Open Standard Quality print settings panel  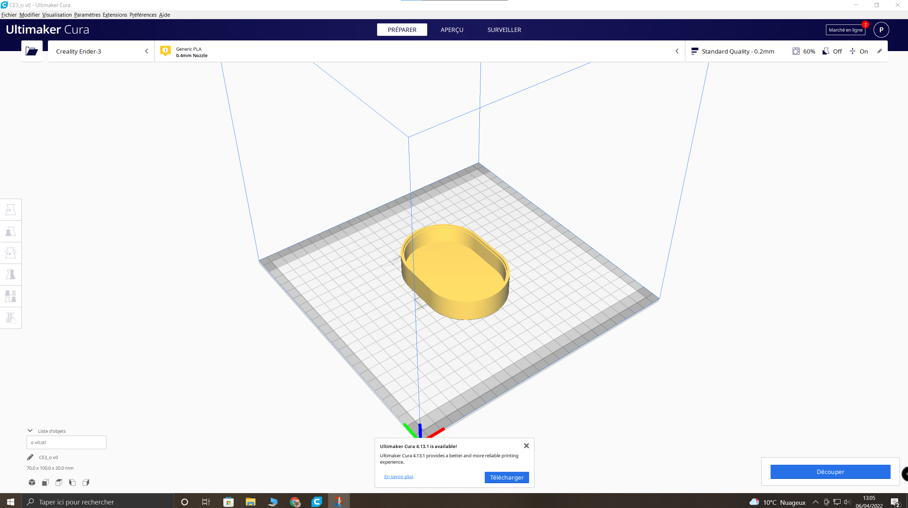[786, 51]
